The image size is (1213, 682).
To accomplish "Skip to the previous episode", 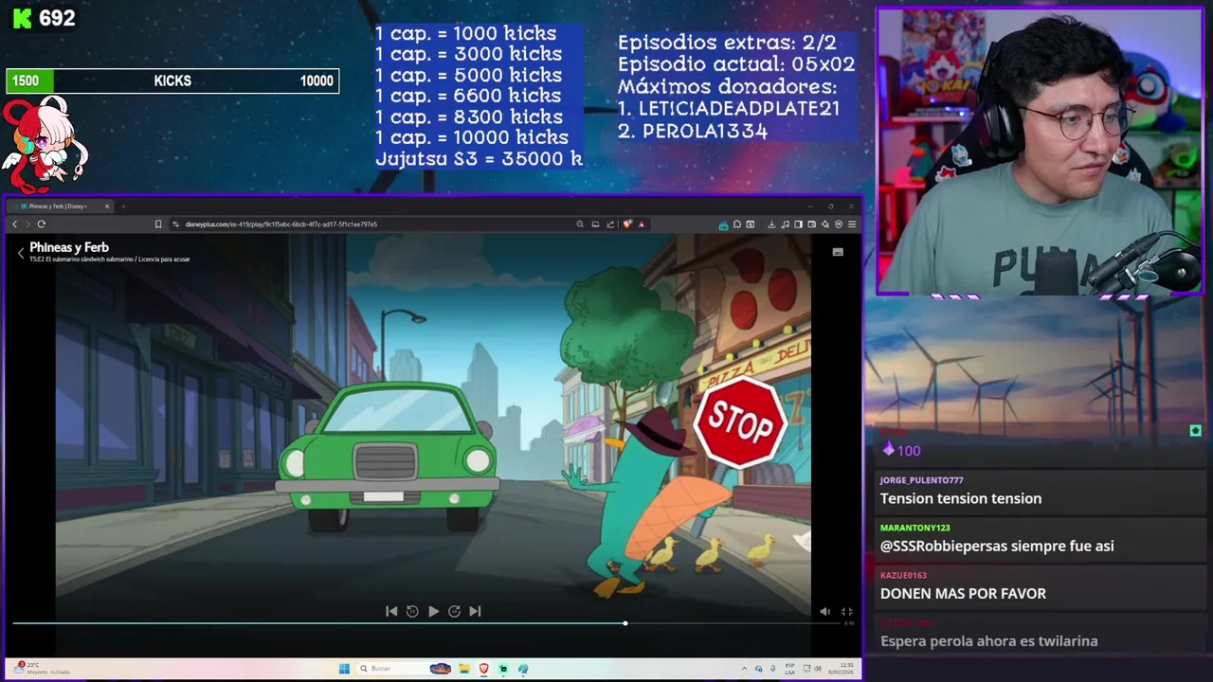I will click(391, 611).
